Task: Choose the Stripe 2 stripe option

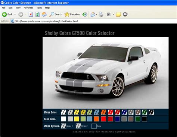Action: pos(78,126)
